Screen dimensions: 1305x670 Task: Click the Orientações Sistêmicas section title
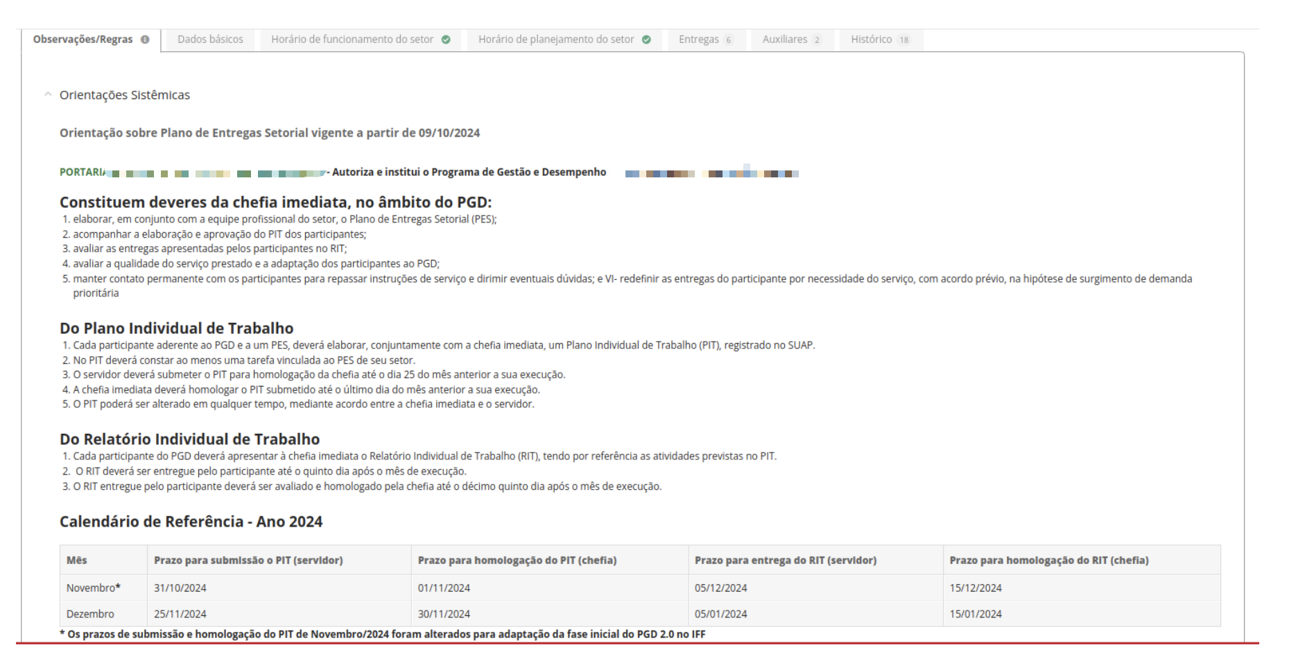[x=125, y=95]
